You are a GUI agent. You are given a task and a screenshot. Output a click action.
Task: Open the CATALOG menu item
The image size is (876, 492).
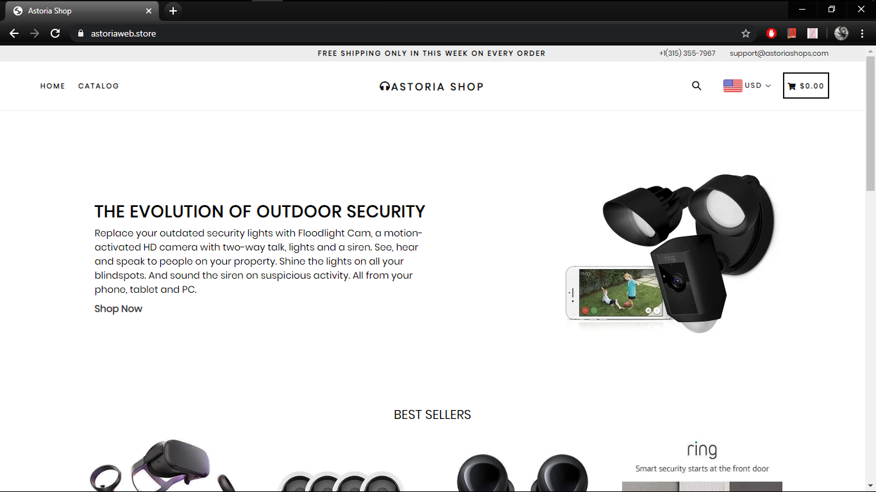98,86
